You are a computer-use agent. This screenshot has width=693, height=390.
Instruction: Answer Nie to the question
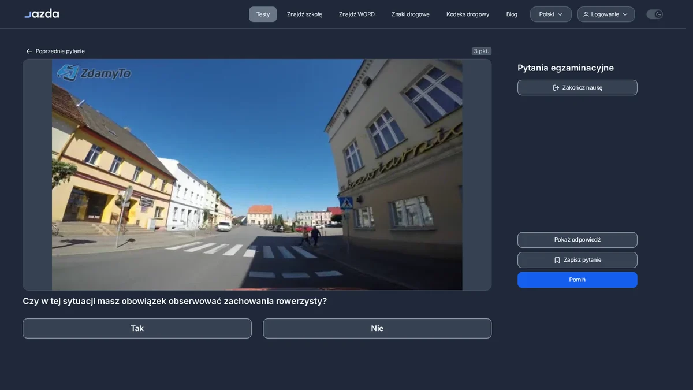coord(377,328)
